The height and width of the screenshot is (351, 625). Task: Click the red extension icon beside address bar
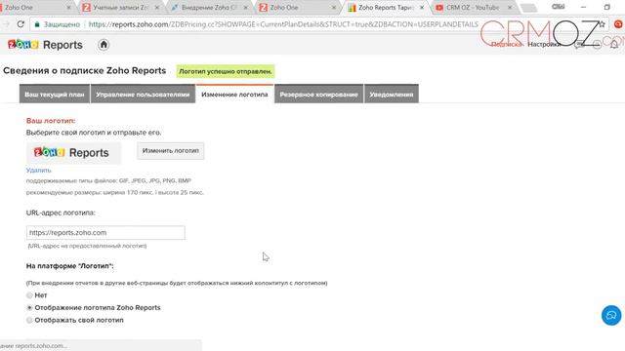point(618,24)
